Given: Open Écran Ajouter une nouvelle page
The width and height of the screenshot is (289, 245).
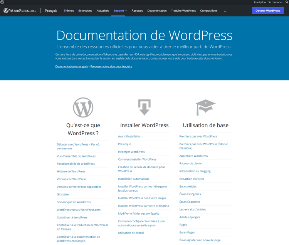Looking at the screenshot, I should click(x=200, y=240).
